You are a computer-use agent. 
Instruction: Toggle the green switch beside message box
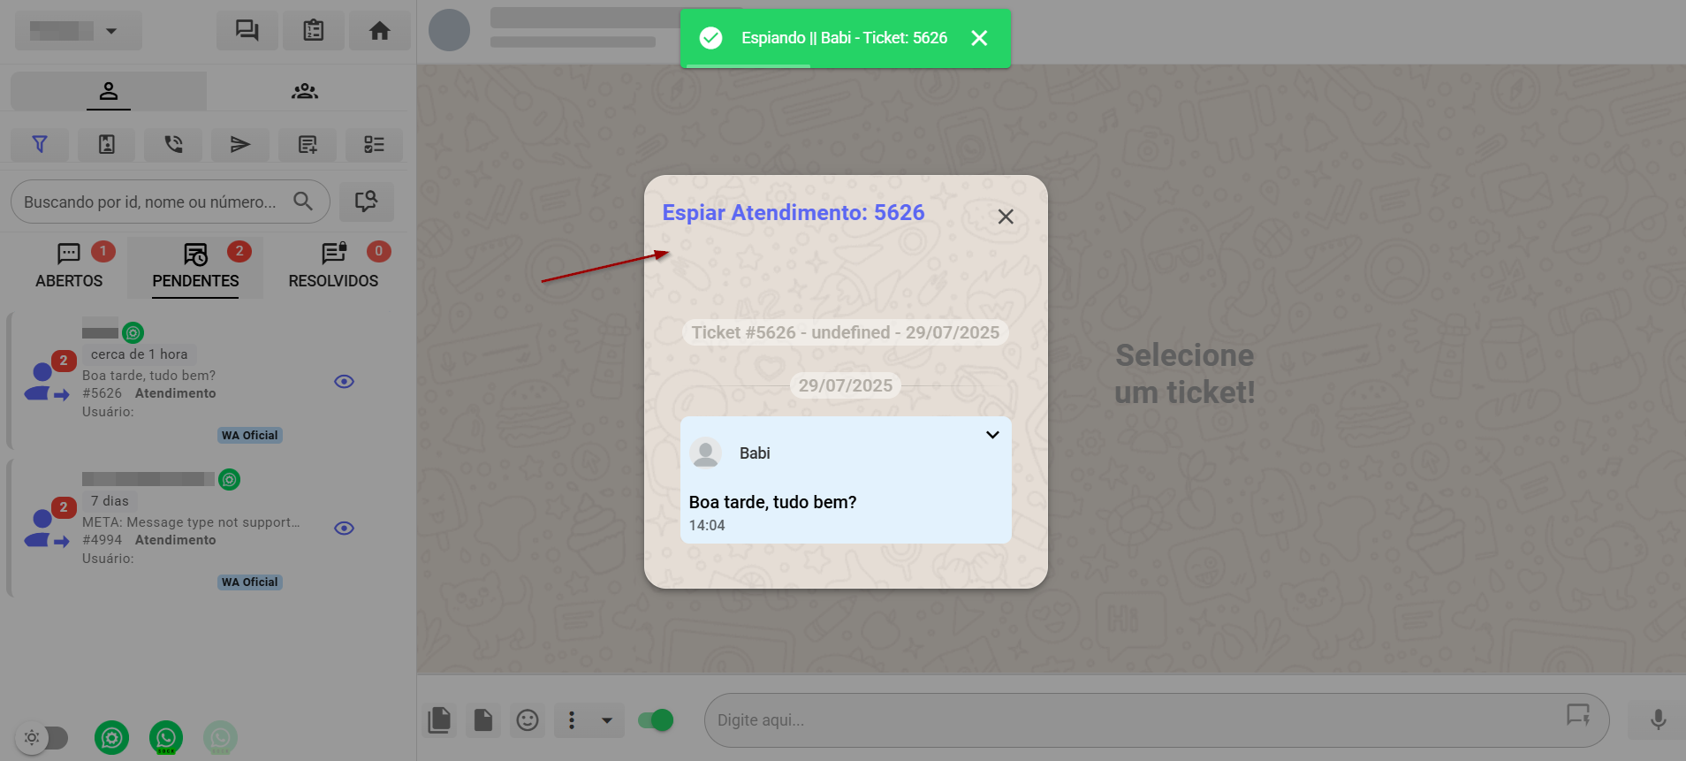[656, 720]
